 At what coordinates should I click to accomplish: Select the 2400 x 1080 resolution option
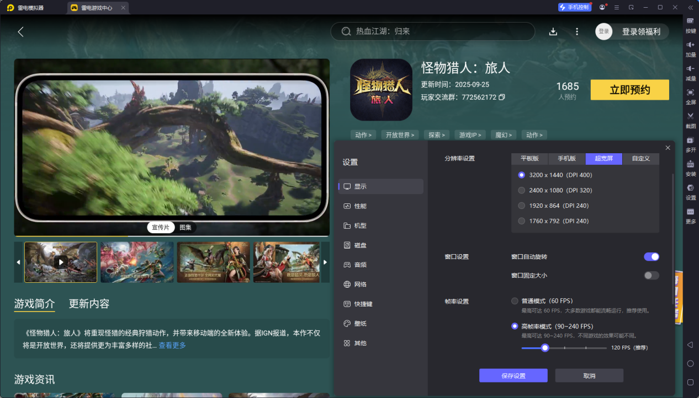pyautogui.click(x=522, y=190)
